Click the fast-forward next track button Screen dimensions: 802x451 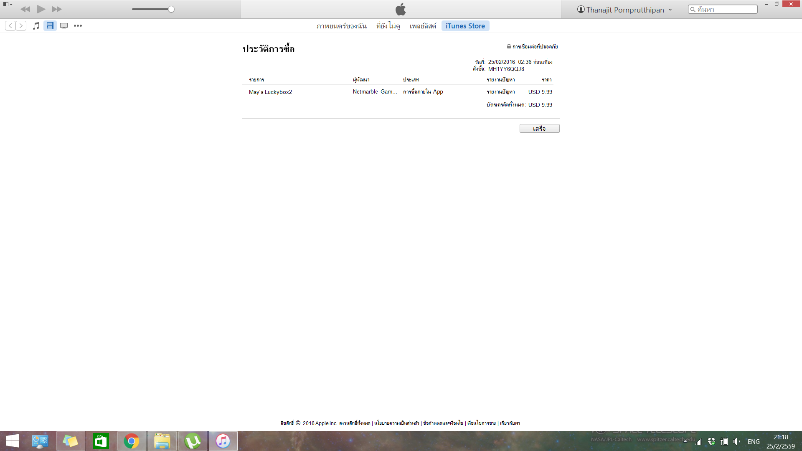pos(57,9)
